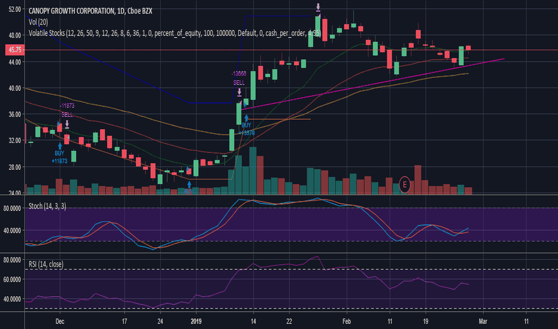Click the Mar date axis label
The height and width of the screenshot is (329, 558).
tap(483, 322)
